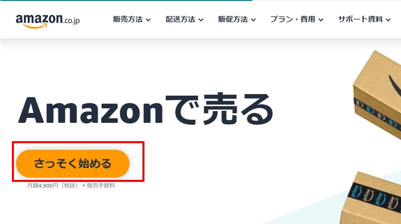The image size is (401, 224).
Task: Expand the chevron beside 販促方法
Action: tap(253, 20)
